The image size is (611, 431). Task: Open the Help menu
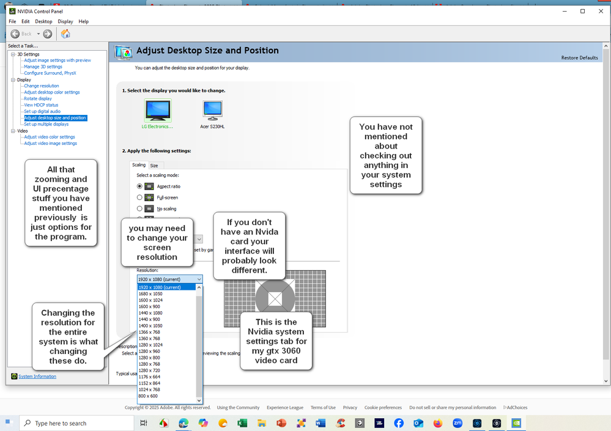pos(83,21)
